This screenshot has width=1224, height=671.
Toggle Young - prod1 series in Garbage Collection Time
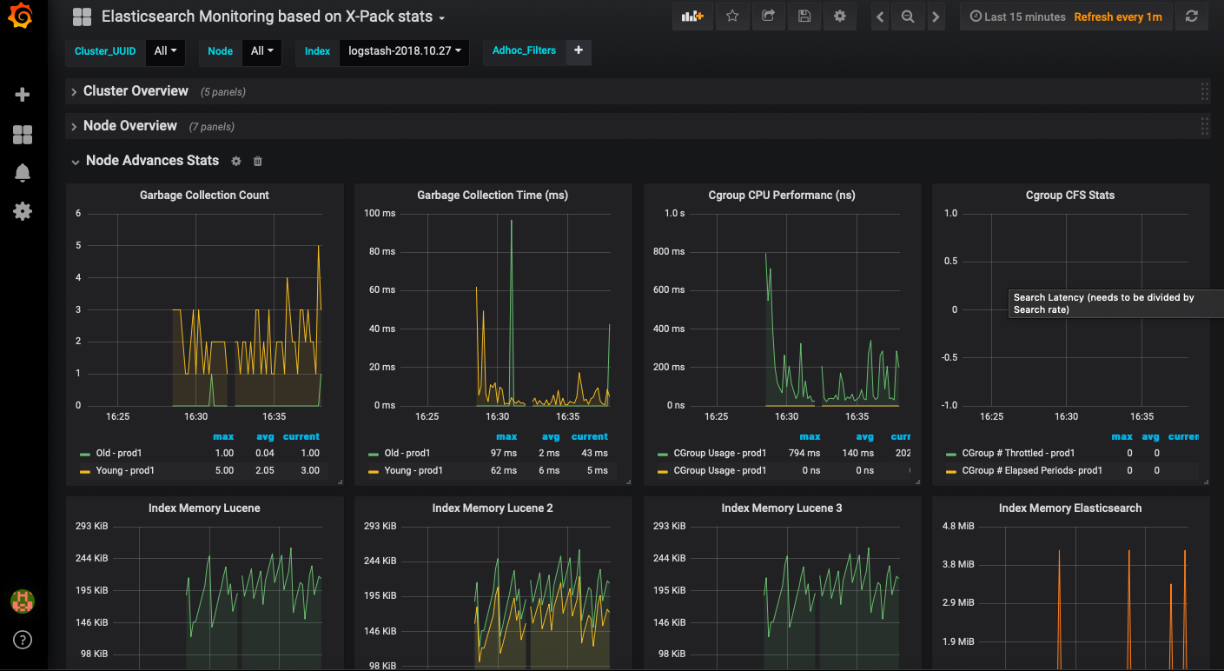tap(414, 470)
